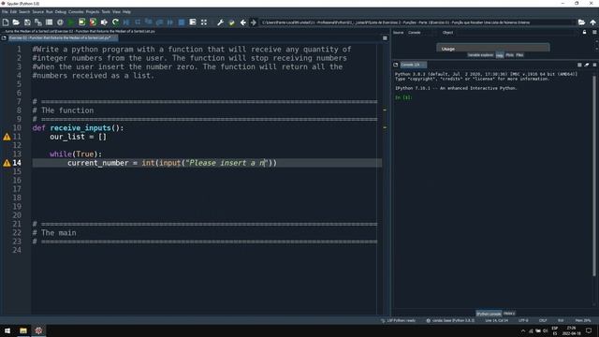Click the Help pane lock icon

pos(584,33)
